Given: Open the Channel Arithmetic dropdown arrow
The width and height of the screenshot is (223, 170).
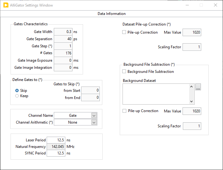Looking at the screenshot, I should click(94, 122).
